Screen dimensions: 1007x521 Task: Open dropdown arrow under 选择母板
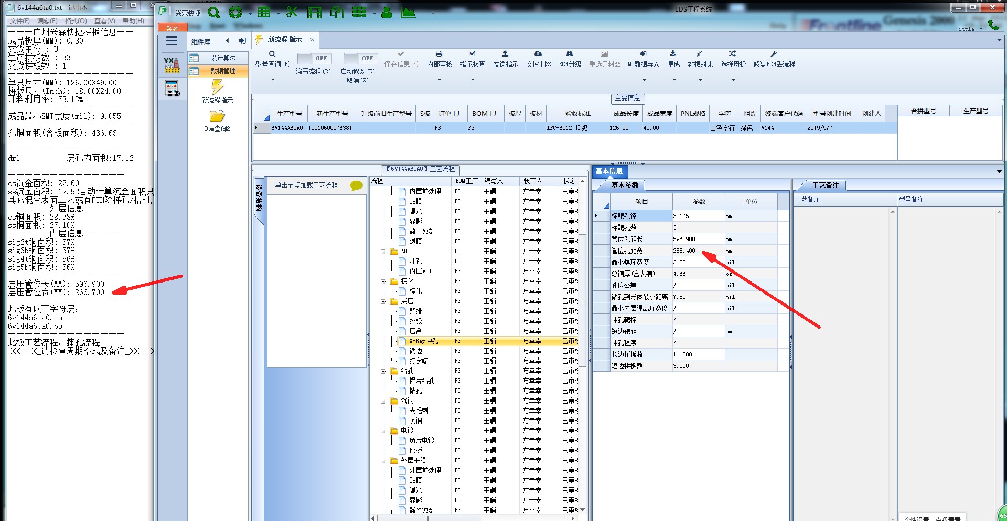pos(733,80)
